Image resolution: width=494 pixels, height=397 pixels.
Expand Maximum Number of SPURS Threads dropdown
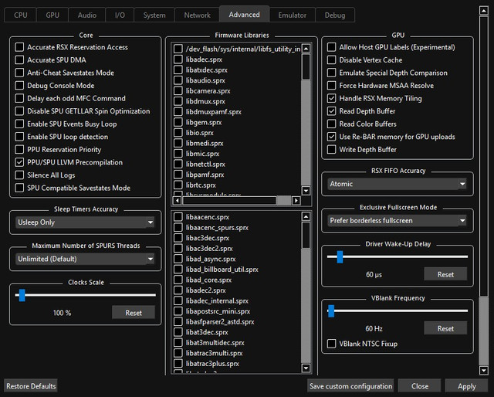(85, 259)
